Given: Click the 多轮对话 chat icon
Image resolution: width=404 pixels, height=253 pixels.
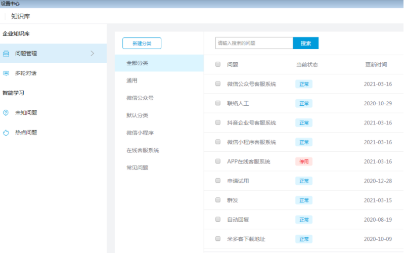Looking at the screenshot, I should [x=6, y=73].
